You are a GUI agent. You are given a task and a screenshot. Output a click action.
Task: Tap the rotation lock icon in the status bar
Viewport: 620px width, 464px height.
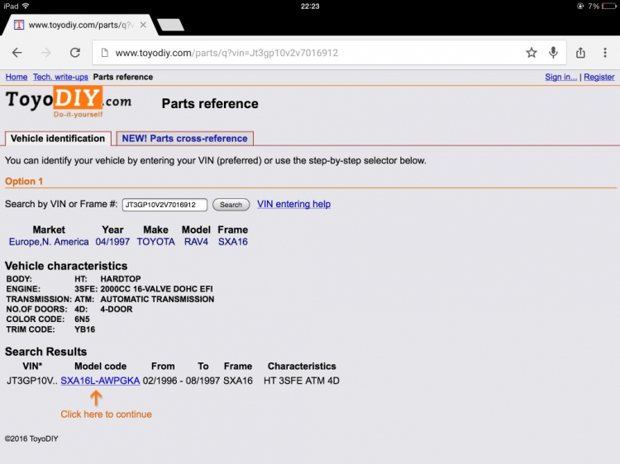pyautogui.click(x=580, y=7)
